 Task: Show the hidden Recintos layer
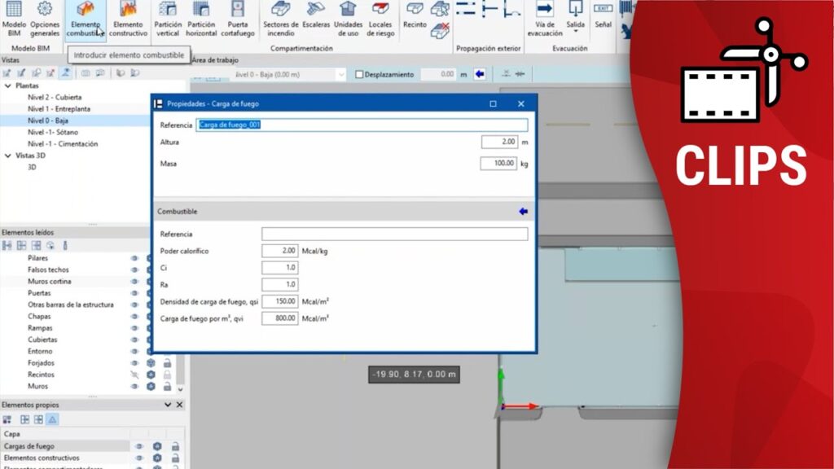point(134,375)
